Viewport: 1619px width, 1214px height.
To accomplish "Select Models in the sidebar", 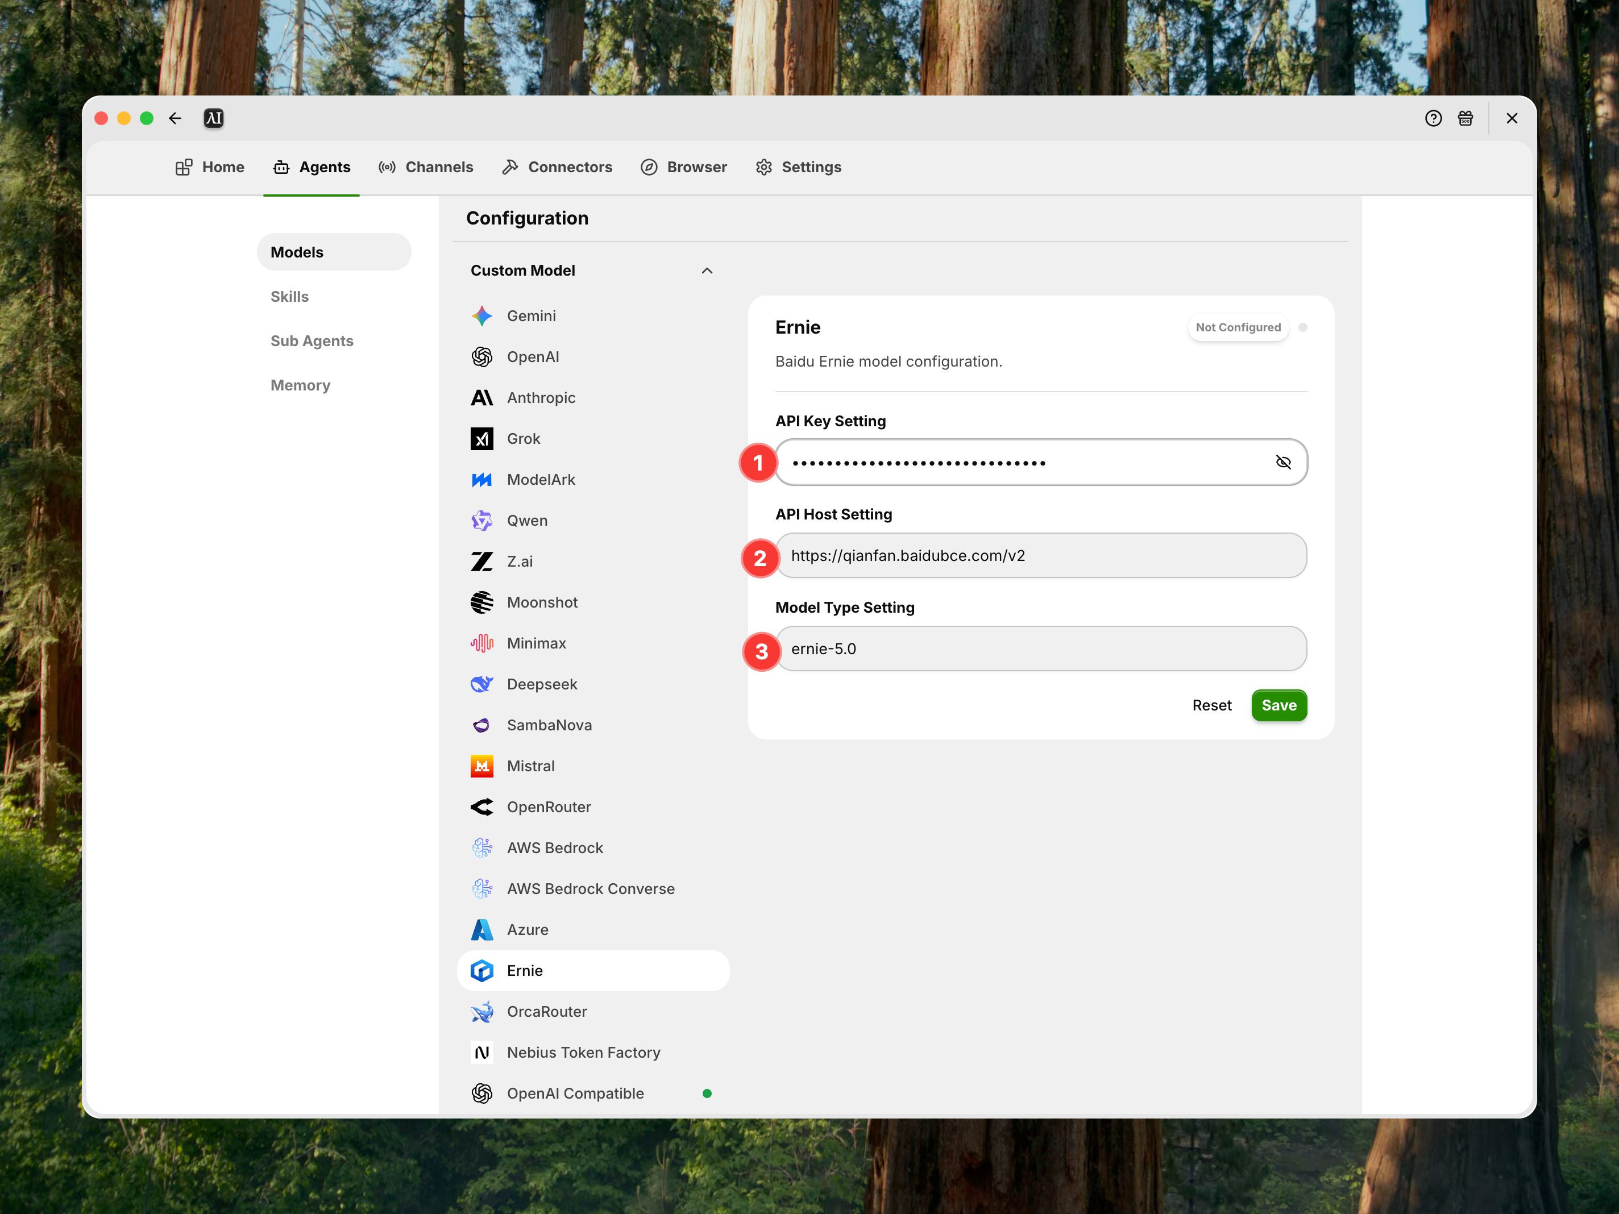I will coord(334,252).
